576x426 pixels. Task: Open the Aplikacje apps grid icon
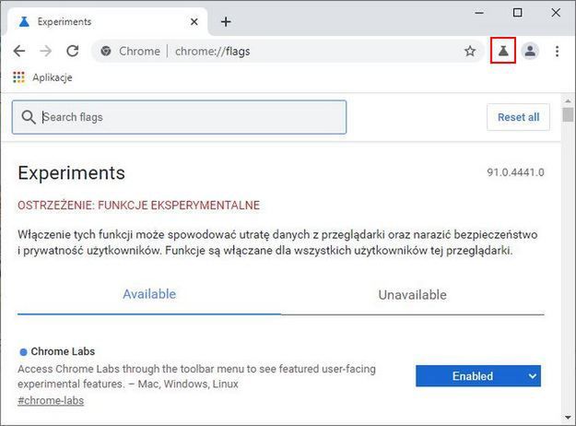click(x=18, y=77)
